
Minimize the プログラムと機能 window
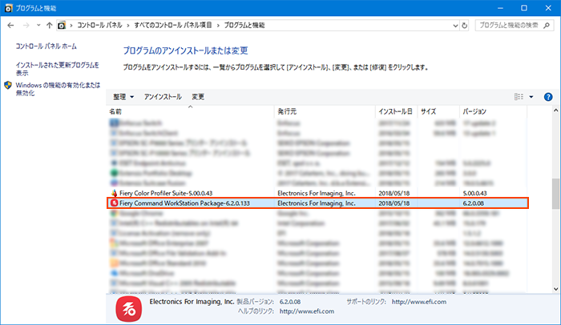pos(500,8)
